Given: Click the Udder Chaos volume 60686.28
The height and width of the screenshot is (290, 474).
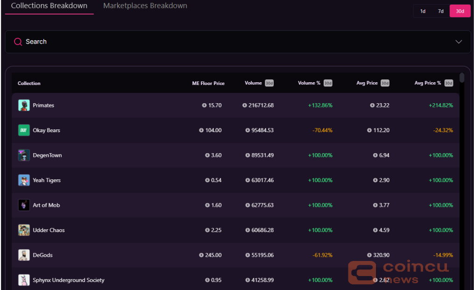Looking at the screenshot, I should point(260,230).
